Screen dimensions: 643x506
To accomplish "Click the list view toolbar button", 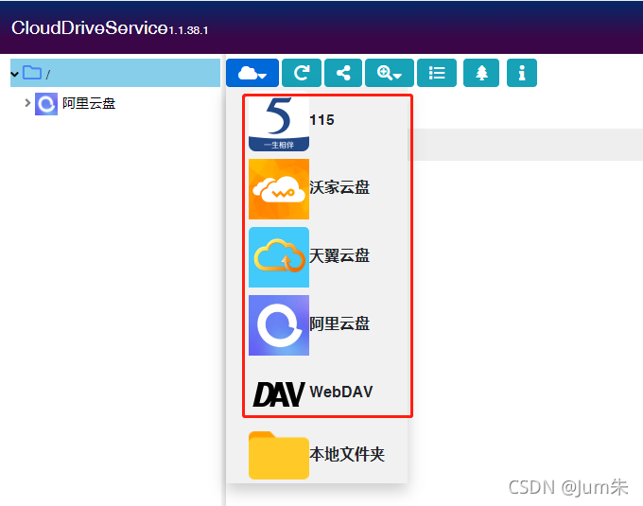I will coord(437,73).
